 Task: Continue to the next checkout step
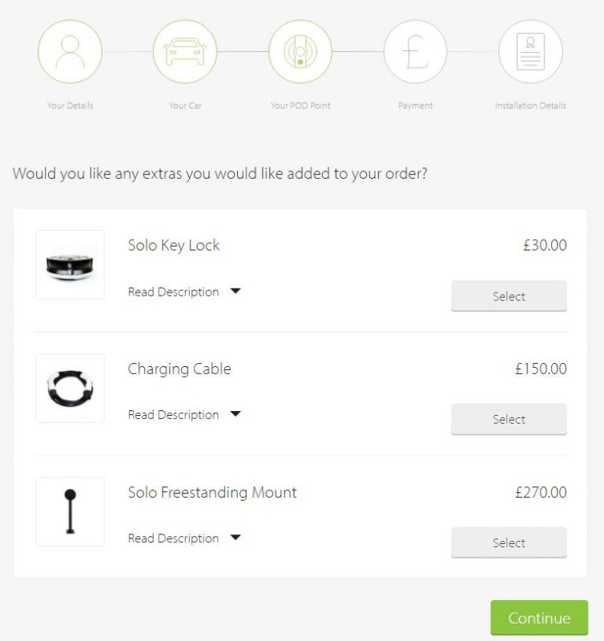(538, 618)
